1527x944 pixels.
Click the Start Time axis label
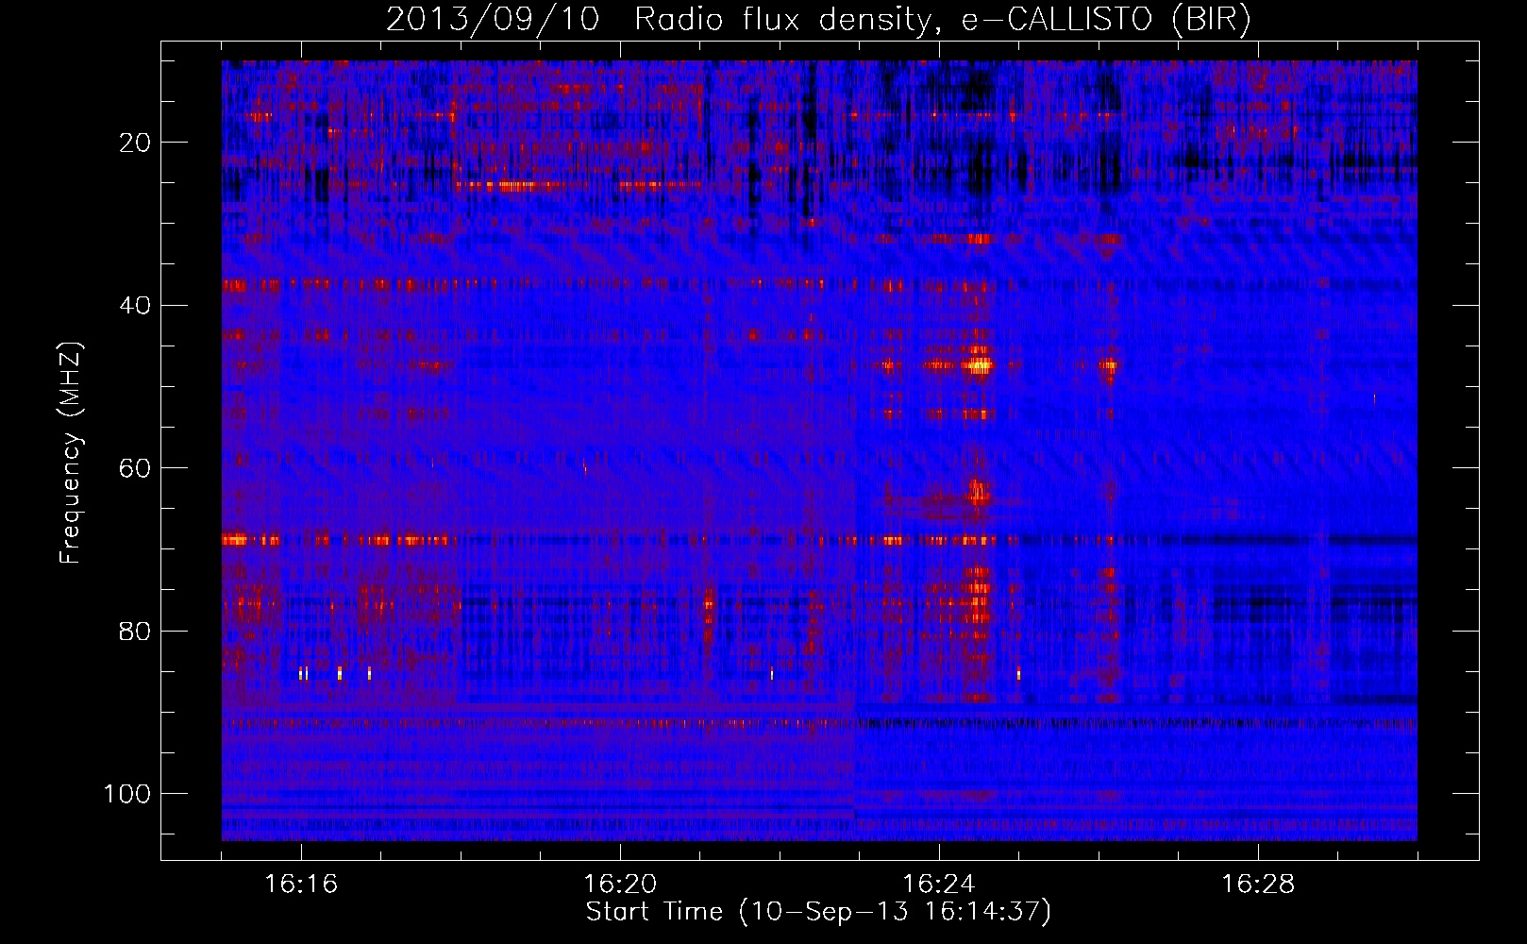pyautogui.click(x=818, y=912)
